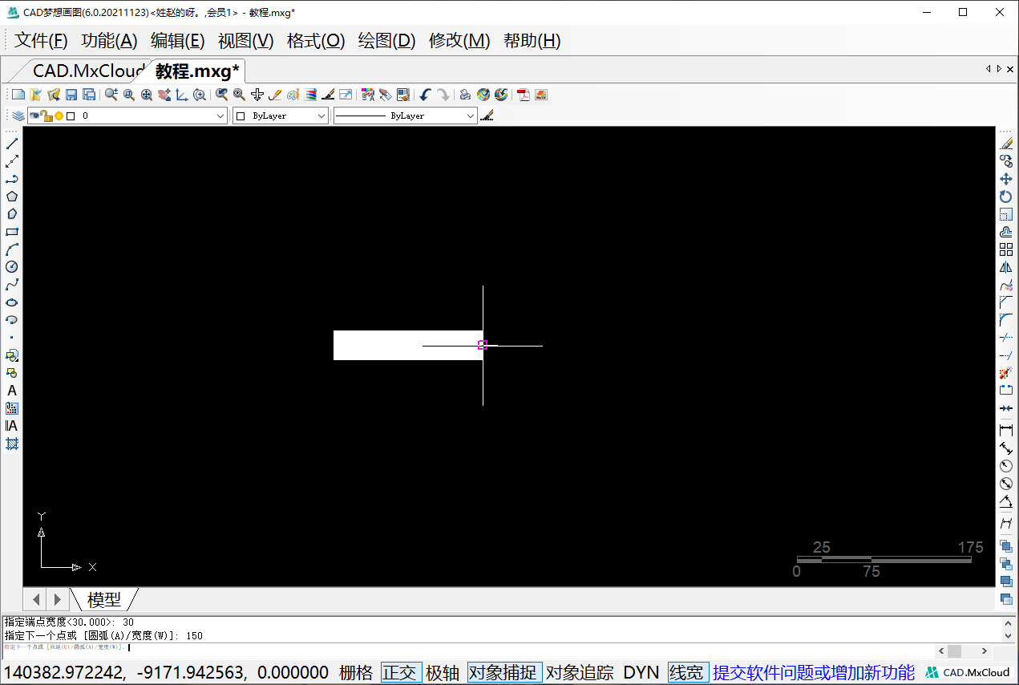
Task: Click the Export to PDF icon
Action: point(524,95)
